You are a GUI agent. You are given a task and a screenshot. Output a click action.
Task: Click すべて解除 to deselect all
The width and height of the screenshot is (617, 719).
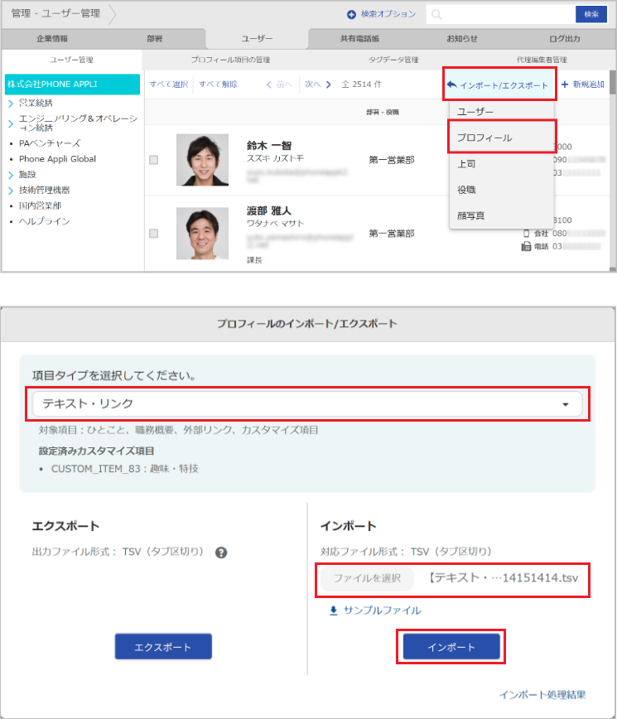(x=218, y=84)
